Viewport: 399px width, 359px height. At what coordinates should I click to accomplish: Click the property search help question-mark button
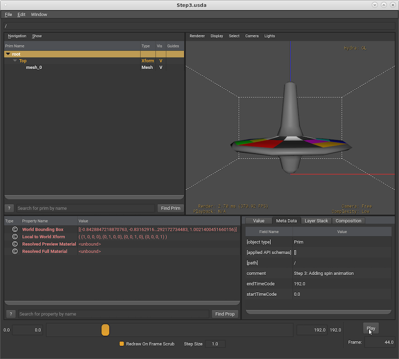coord(11,314)
